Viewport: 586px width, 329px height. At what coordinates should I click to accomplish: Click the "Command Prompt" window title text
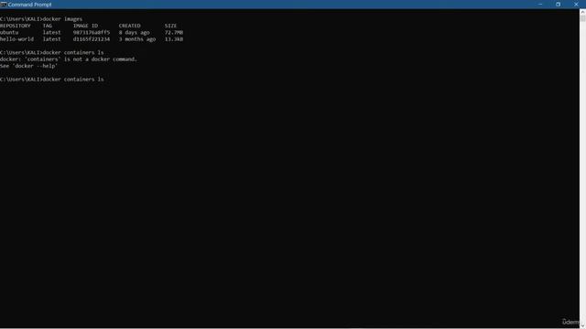click(x=30, y=5)
